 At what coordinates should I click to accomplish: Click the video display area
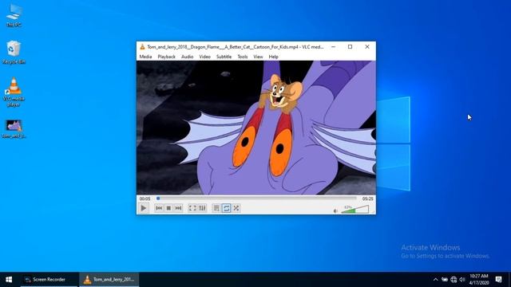(x=256, y=128)
